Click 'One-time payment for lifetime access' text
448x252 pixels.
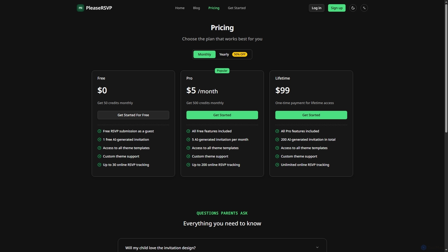point(304,103)
